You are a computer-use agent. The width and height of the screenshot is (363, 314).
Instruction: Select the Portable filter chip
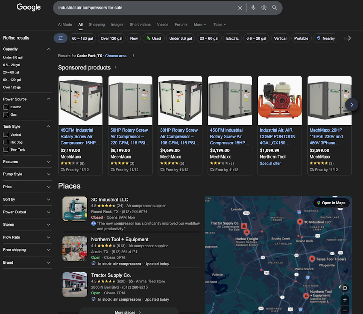click(301, 38)
